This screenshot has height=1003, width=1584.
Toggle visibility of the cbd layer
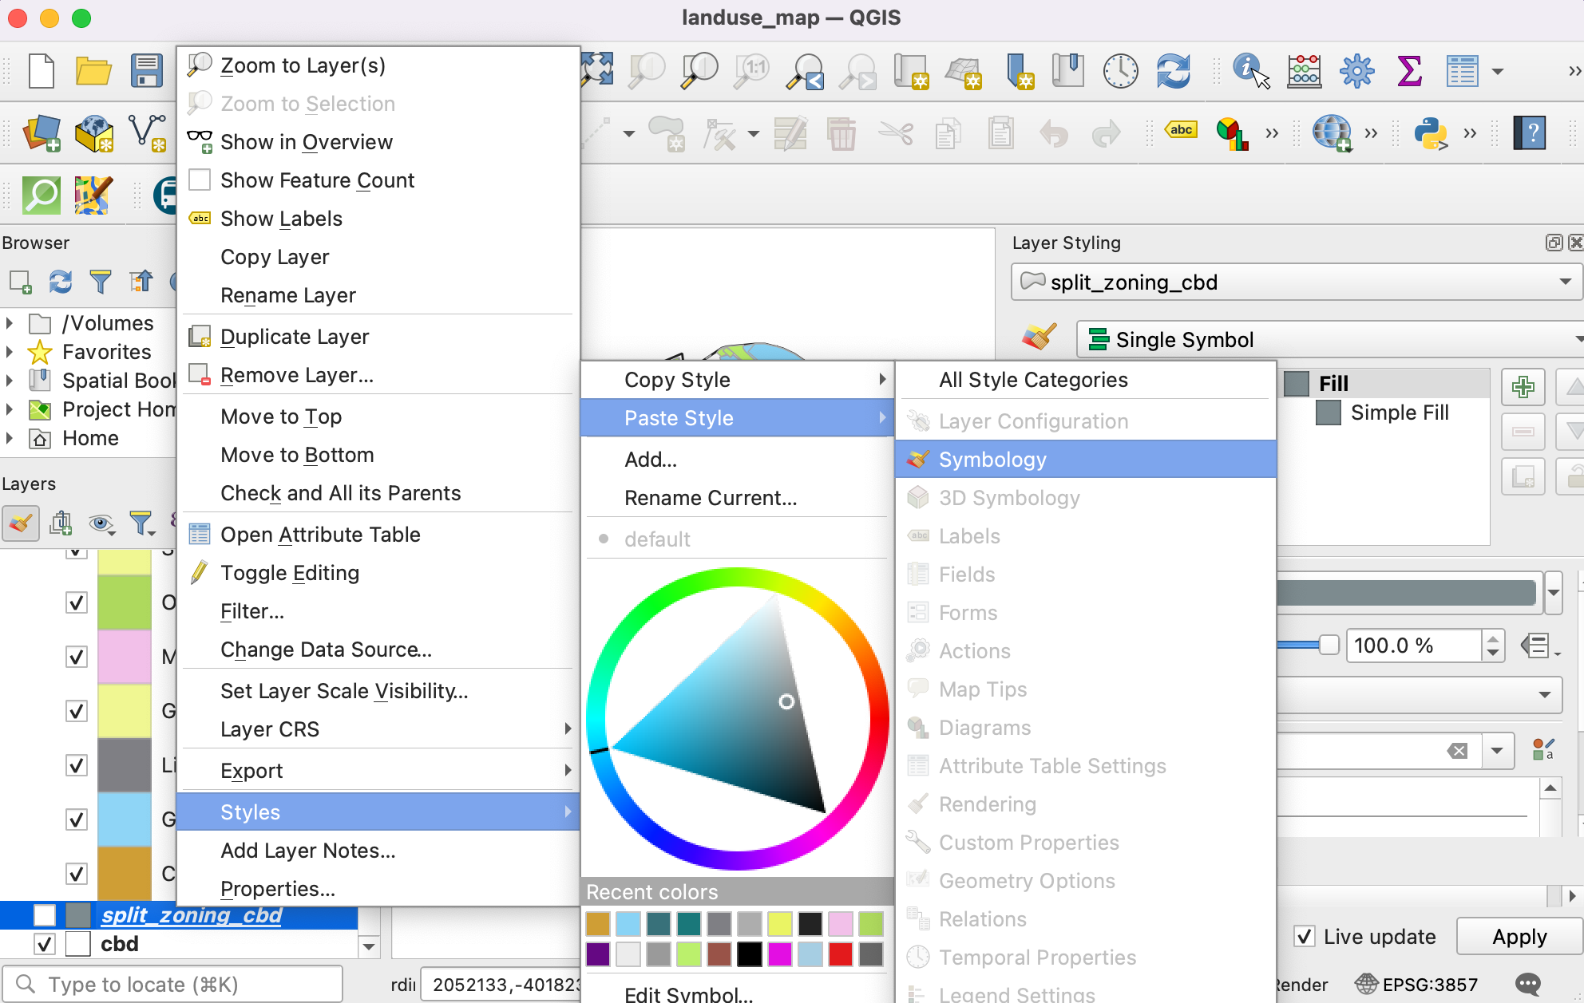45,944
